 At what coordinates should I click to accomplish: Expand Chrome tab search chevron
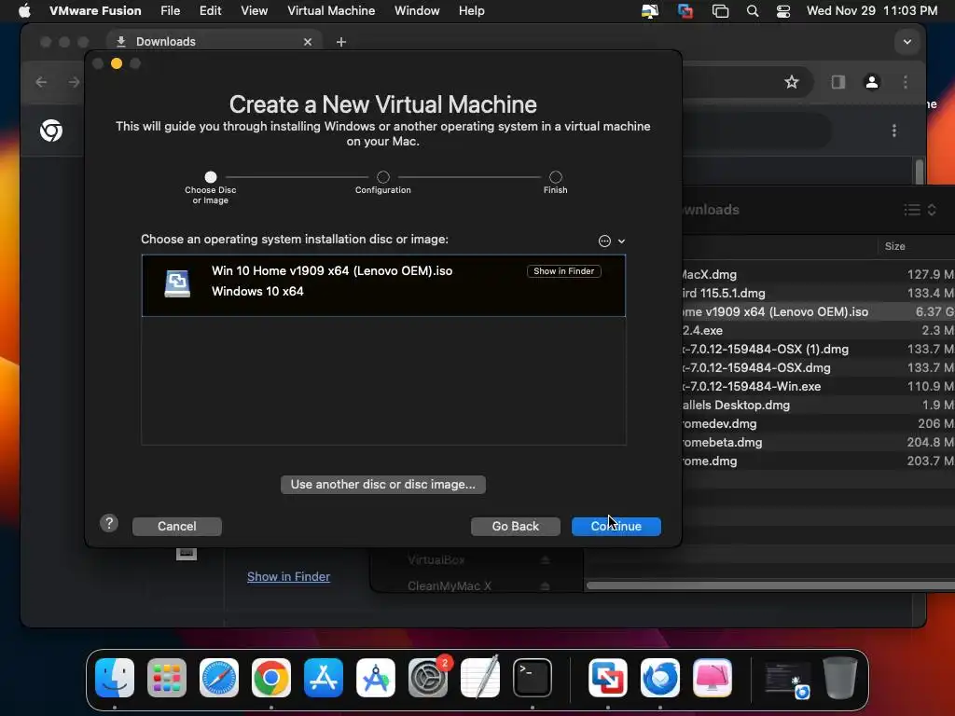click(x=907, y=42)
